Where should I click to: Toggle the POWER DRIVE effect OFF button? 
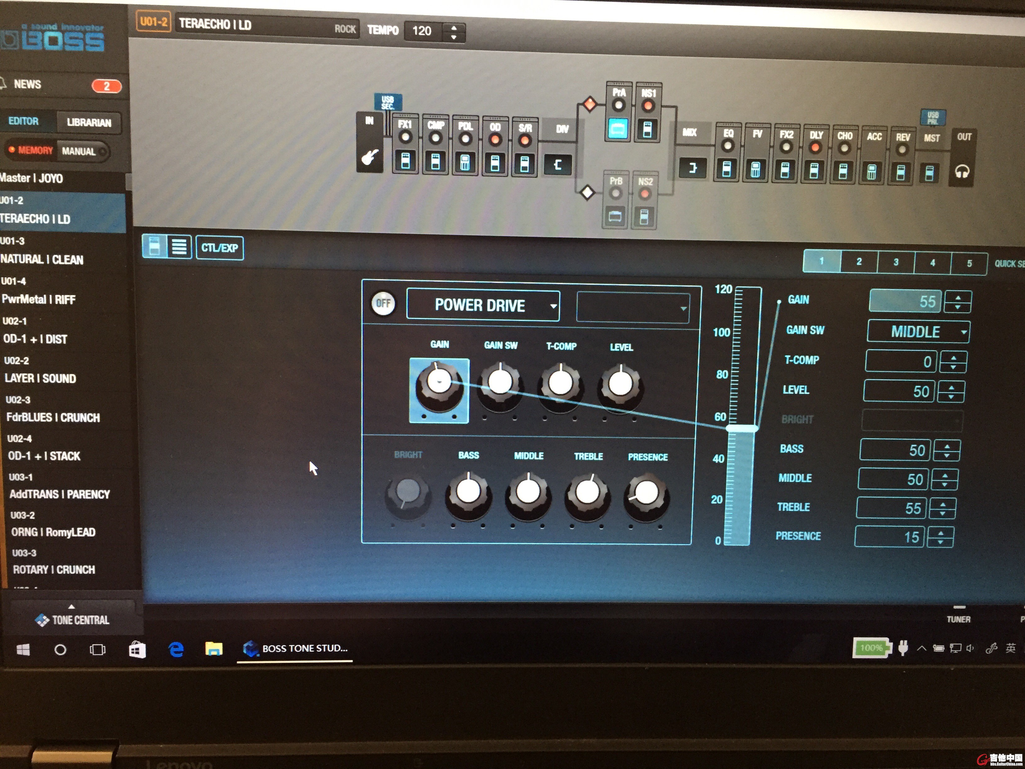click(x=383, y=303)
